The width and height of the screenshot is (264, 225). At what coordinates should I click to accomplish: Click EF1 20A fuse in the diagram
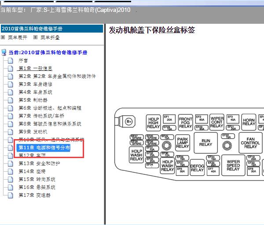[169, 119]
